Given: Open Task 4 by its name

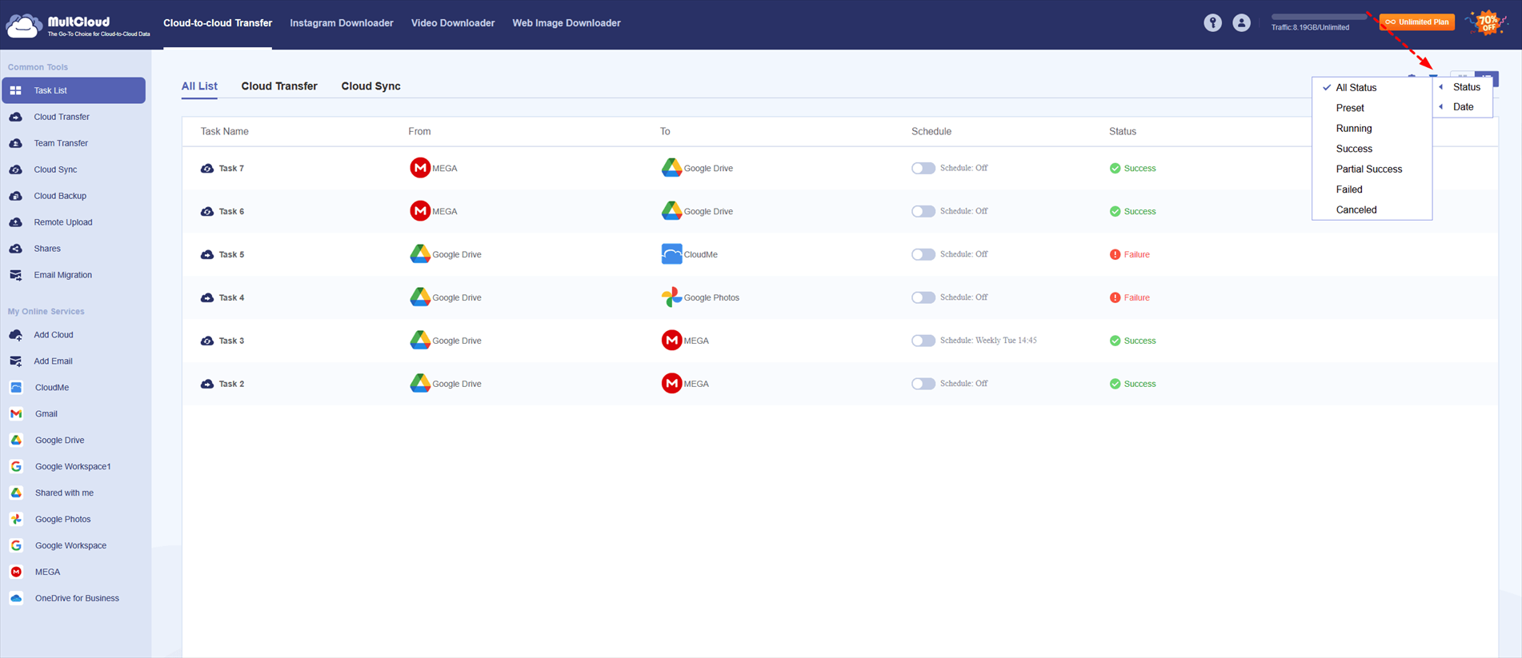Looking at the screenshot, I should point(231,297).
